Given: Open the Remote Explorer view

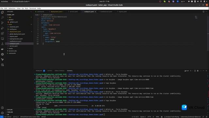Looking at the screenshot, I should (2, 39).
